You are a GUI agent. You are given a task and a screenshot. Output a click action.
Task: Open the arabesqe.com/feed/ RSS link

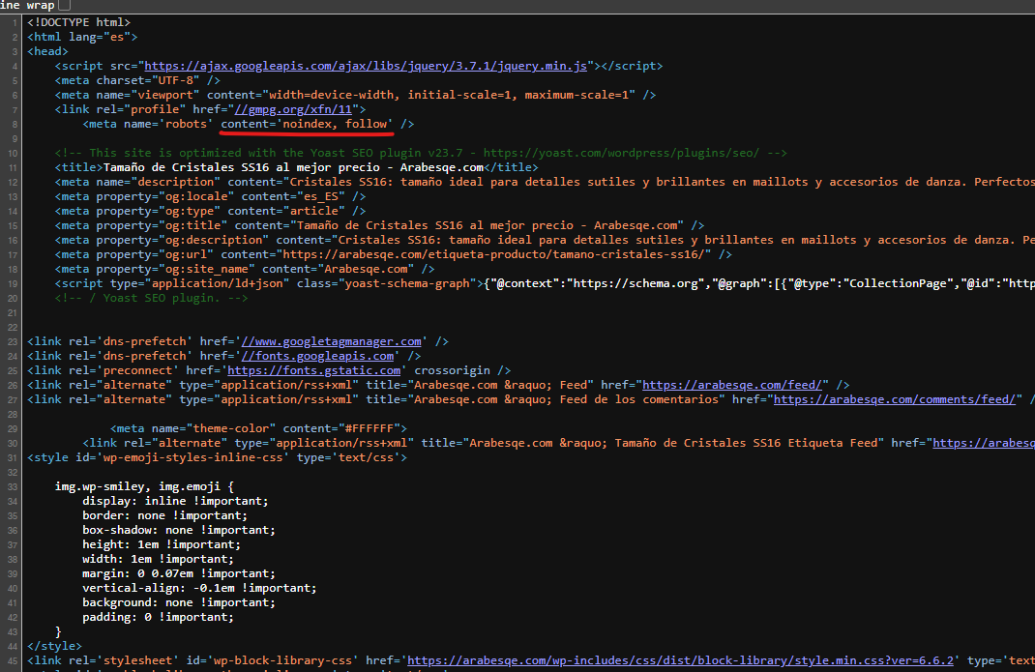pyautogui.click(x=732, y=386)
